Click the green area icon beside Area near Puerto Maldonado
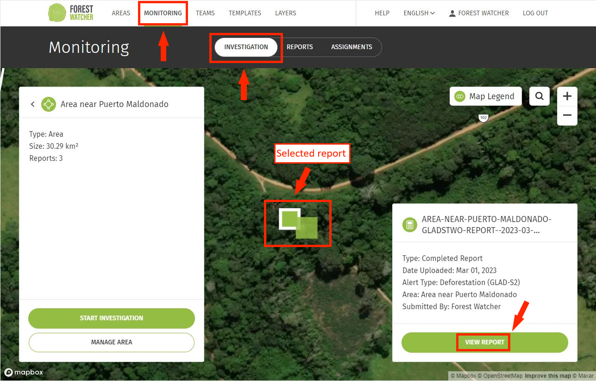 [x=49, y=104]
